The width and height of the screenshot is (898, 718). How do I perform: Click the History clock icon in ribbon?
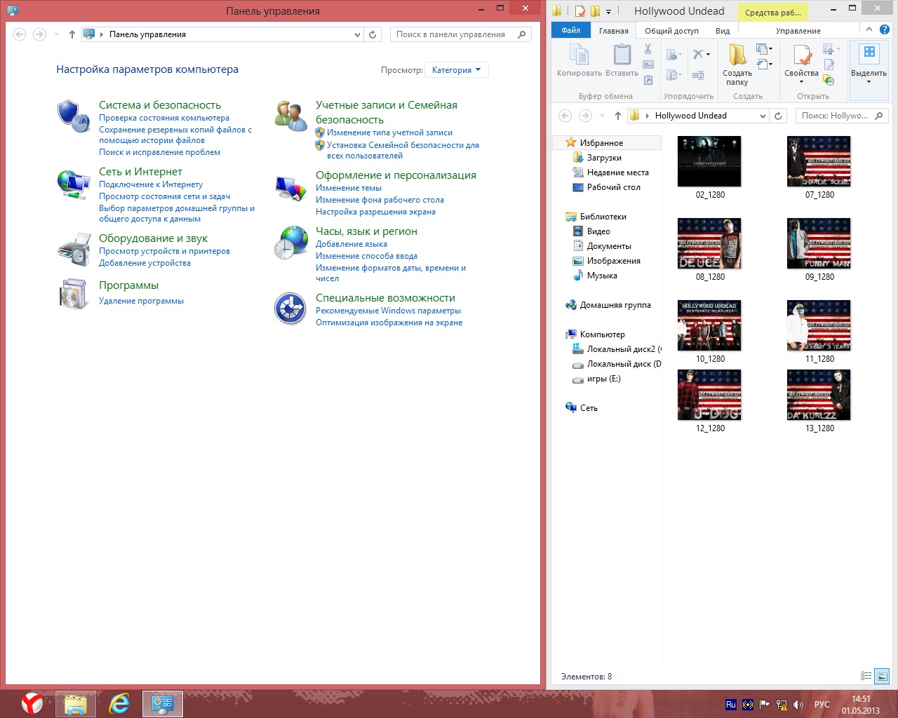point(829,80)
